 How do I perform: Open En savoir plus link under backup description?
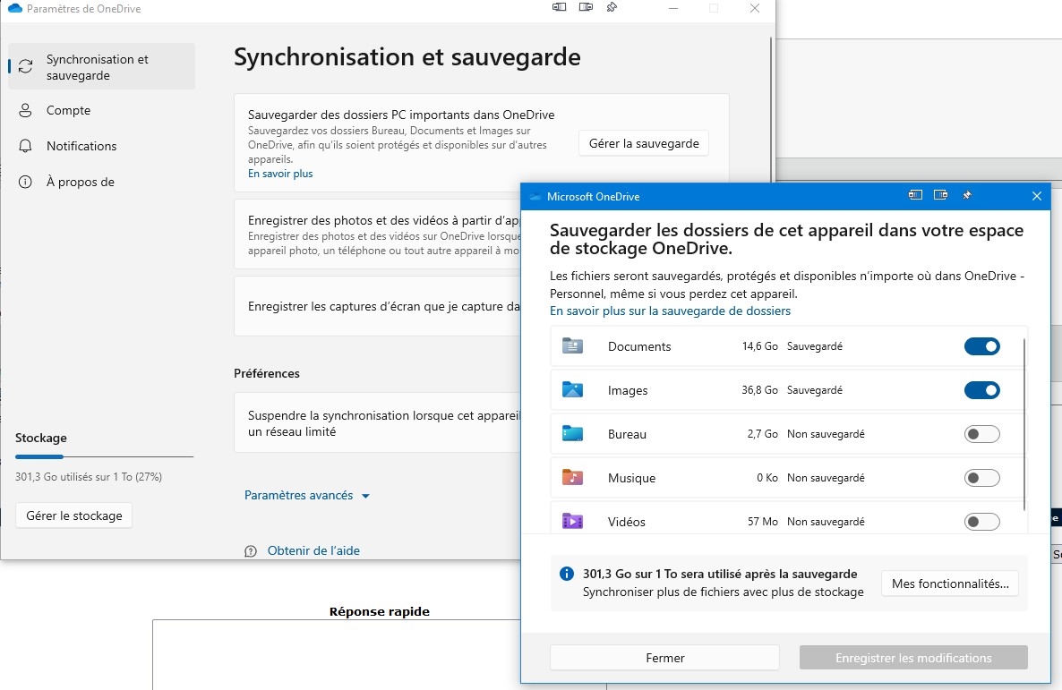pyautogui.click(x=280, y=174)
